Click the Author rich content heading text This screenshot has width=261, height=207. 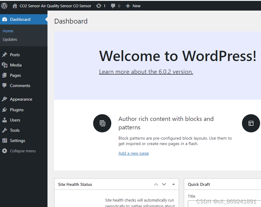[166, 123]
